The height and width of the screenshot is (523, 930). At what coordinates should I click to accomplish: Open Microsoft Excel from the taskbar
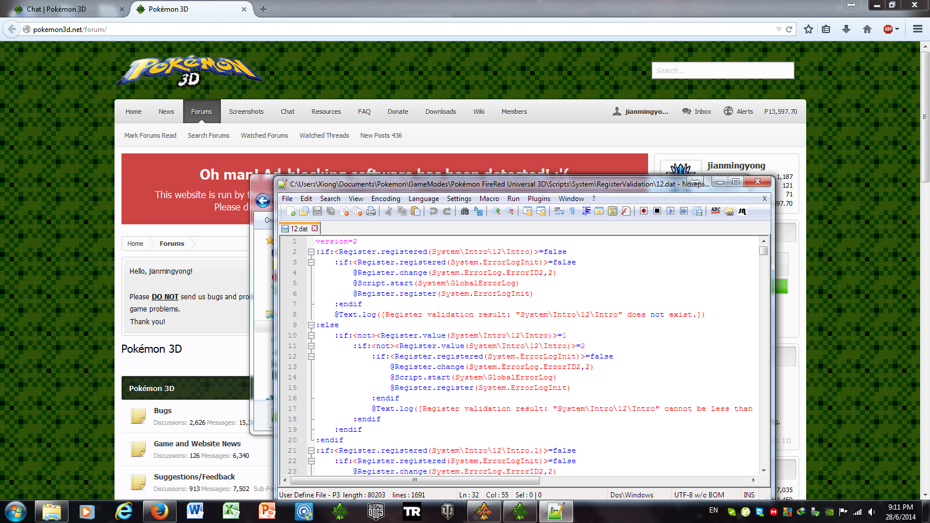point(231,511)
